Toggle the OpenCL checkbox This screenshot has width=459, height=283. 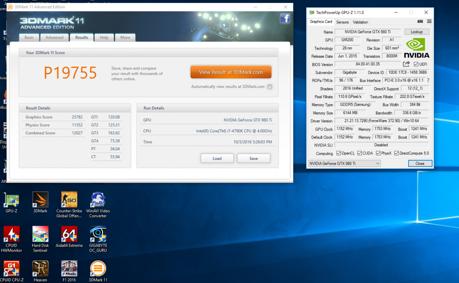tap(339, 153)
